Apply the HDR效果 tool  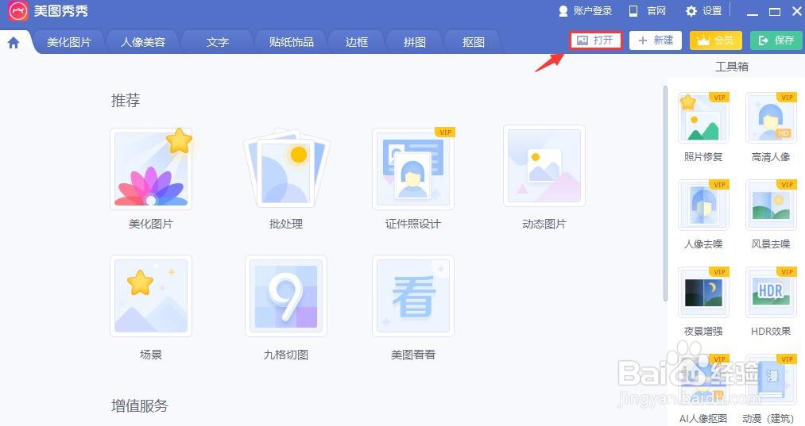point(771,292)
